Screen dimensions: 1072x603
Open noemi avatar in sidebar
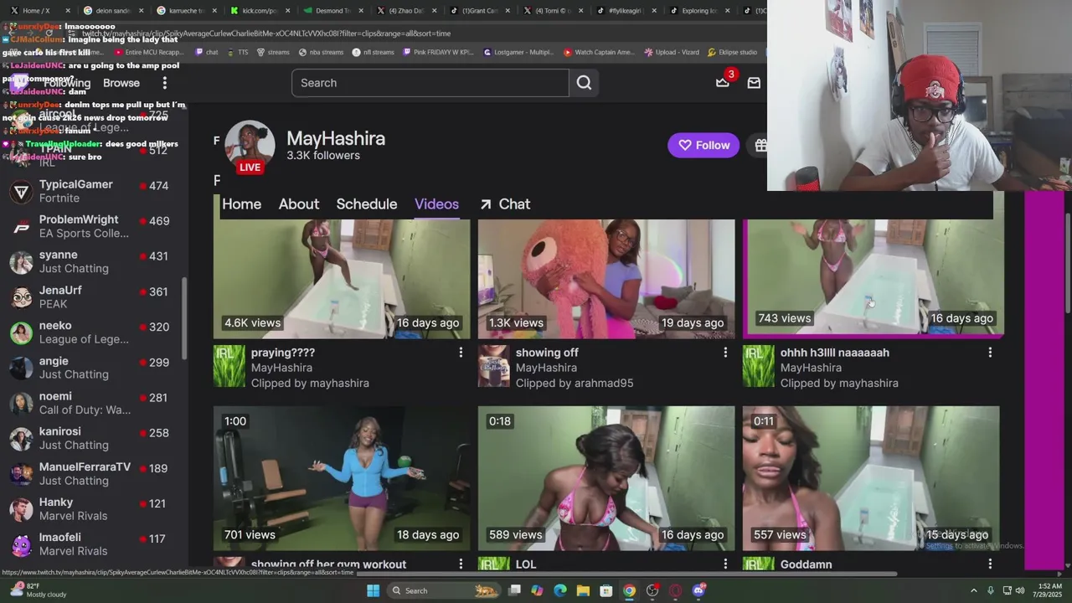pos(21,404)
